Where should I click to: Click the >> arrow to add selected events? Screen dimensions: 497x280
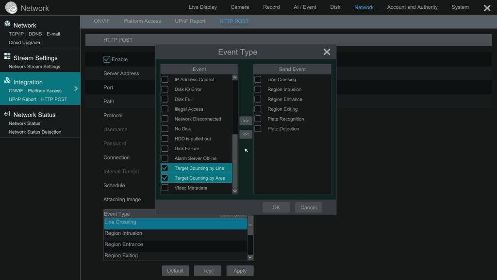point(246,120)
